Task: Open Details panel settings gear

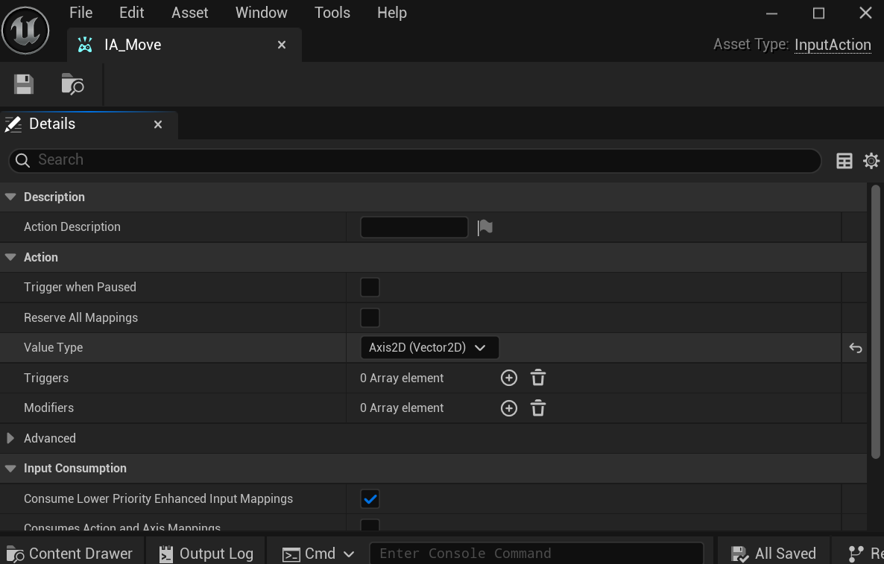Action: (871, 161)
